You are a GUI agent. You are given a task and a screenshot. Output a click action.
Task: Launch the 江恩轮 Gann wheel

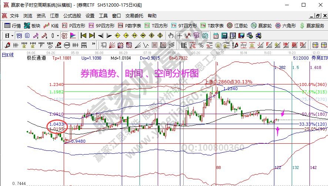(237, 26)
